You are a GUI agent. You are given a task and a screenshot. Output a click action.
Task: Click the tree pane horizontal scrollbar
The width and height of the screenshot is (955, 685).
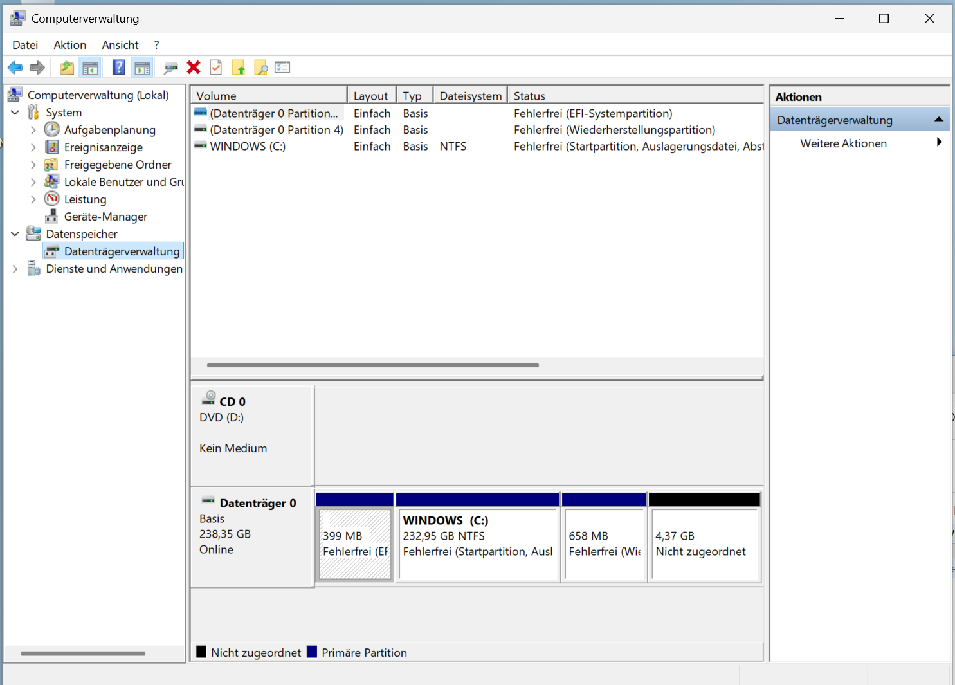point(82,653)
